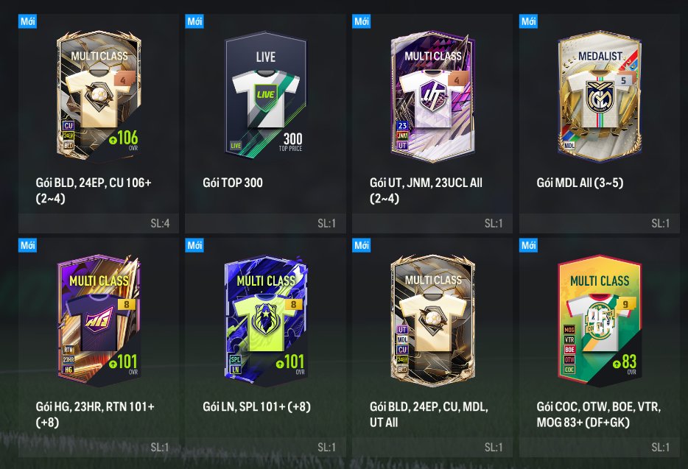This screenshot has height=469, width=688.
Task: Select the HG Multi Class 101 pack card
Action: coord(99,320)
